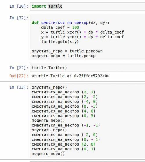Select the In [33] prompt label

tap(19, 87)
